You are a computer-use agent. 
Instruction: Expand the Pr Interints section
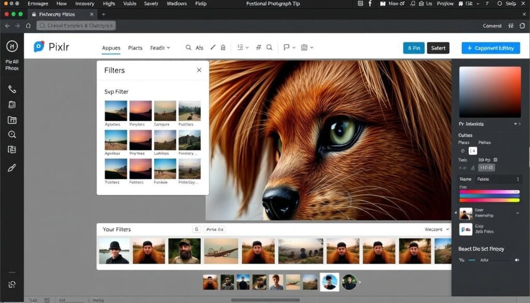(x=516, y=124)
